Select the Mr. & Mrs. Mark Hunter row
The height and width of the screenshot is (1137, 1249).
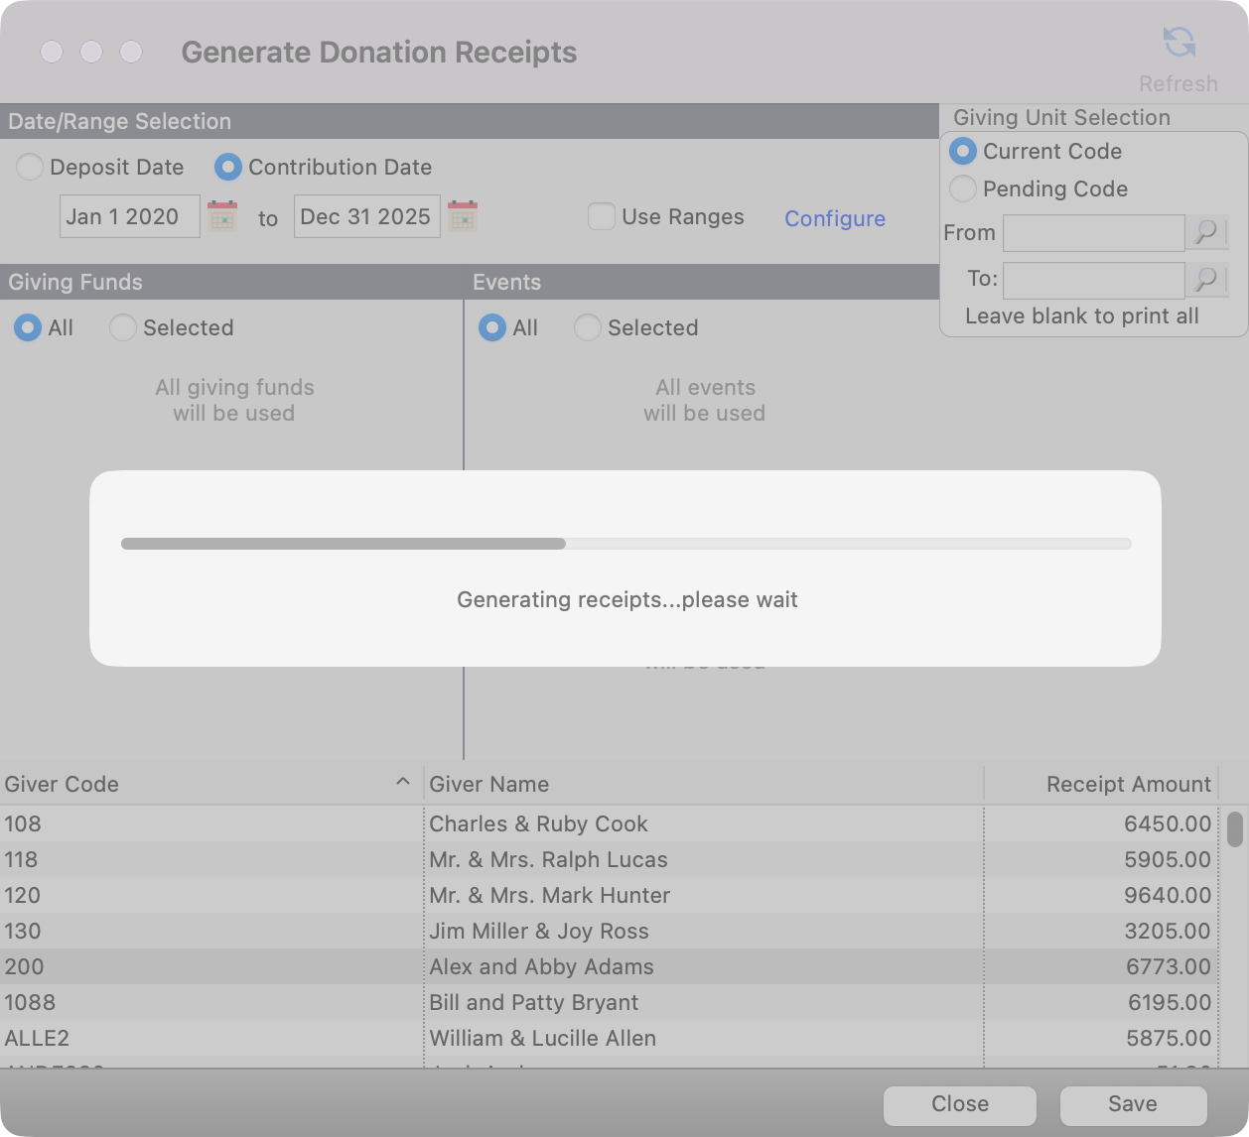click(610, 895)
